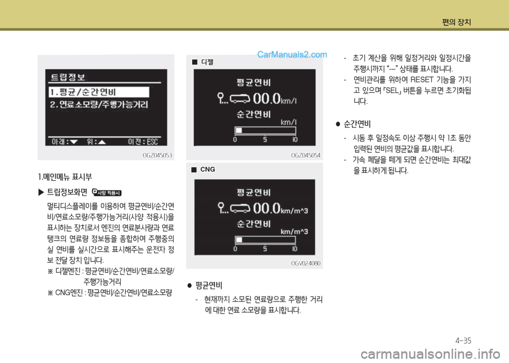The width and height of the screenshot is (509, 363).
Task: Click the square bullet beside 디젤
Action: tap(195, 62)
